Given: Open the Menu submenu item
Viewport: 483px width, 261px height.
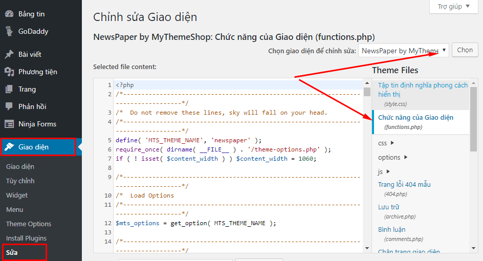Looking at the screenshot, I should click(x=14, y=209).
